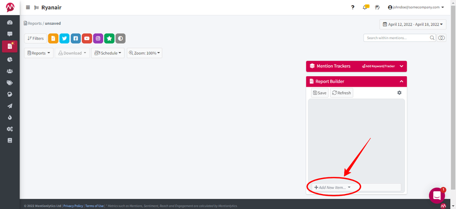Open the highlighted reports sidebar icon
The width and height of the screenshot is (456, 209).
10,46
